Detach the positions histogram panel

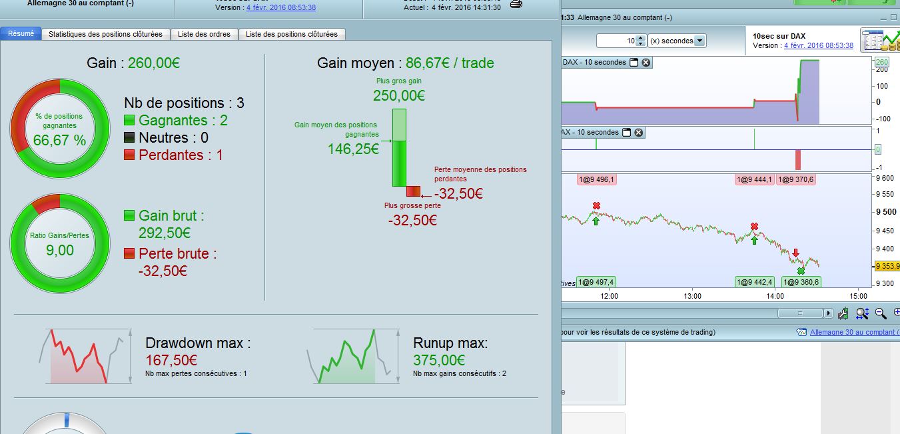tap(626, 133)
